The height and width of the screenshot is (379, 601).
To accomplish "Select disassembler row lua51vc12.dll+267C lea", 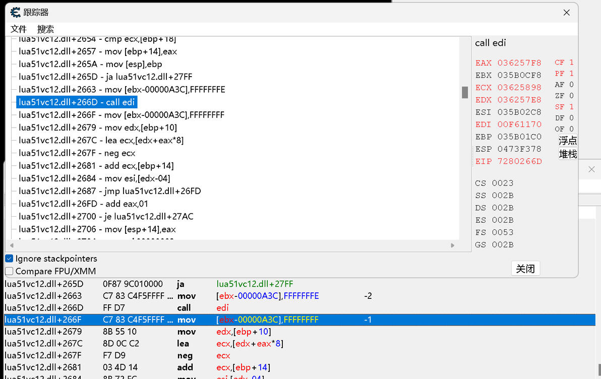I will (299, 343).
